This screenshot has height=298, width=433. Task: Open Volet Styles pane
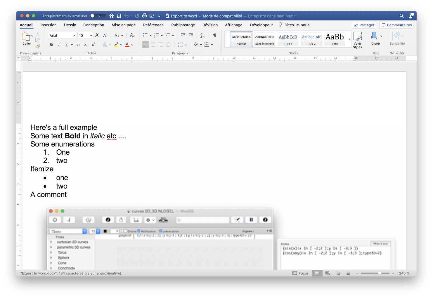tap(357, 40)
